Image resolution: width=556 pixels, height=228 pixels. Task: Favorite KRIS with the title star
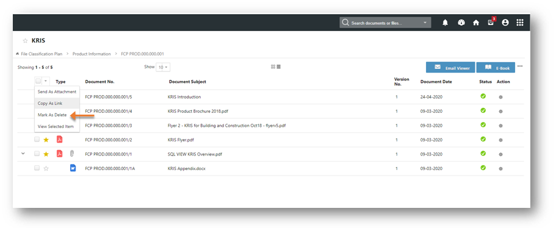click(25, 41)
